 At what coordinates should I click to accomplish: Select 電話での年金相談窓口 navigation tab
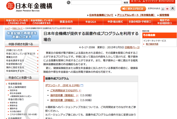point(164,22)
